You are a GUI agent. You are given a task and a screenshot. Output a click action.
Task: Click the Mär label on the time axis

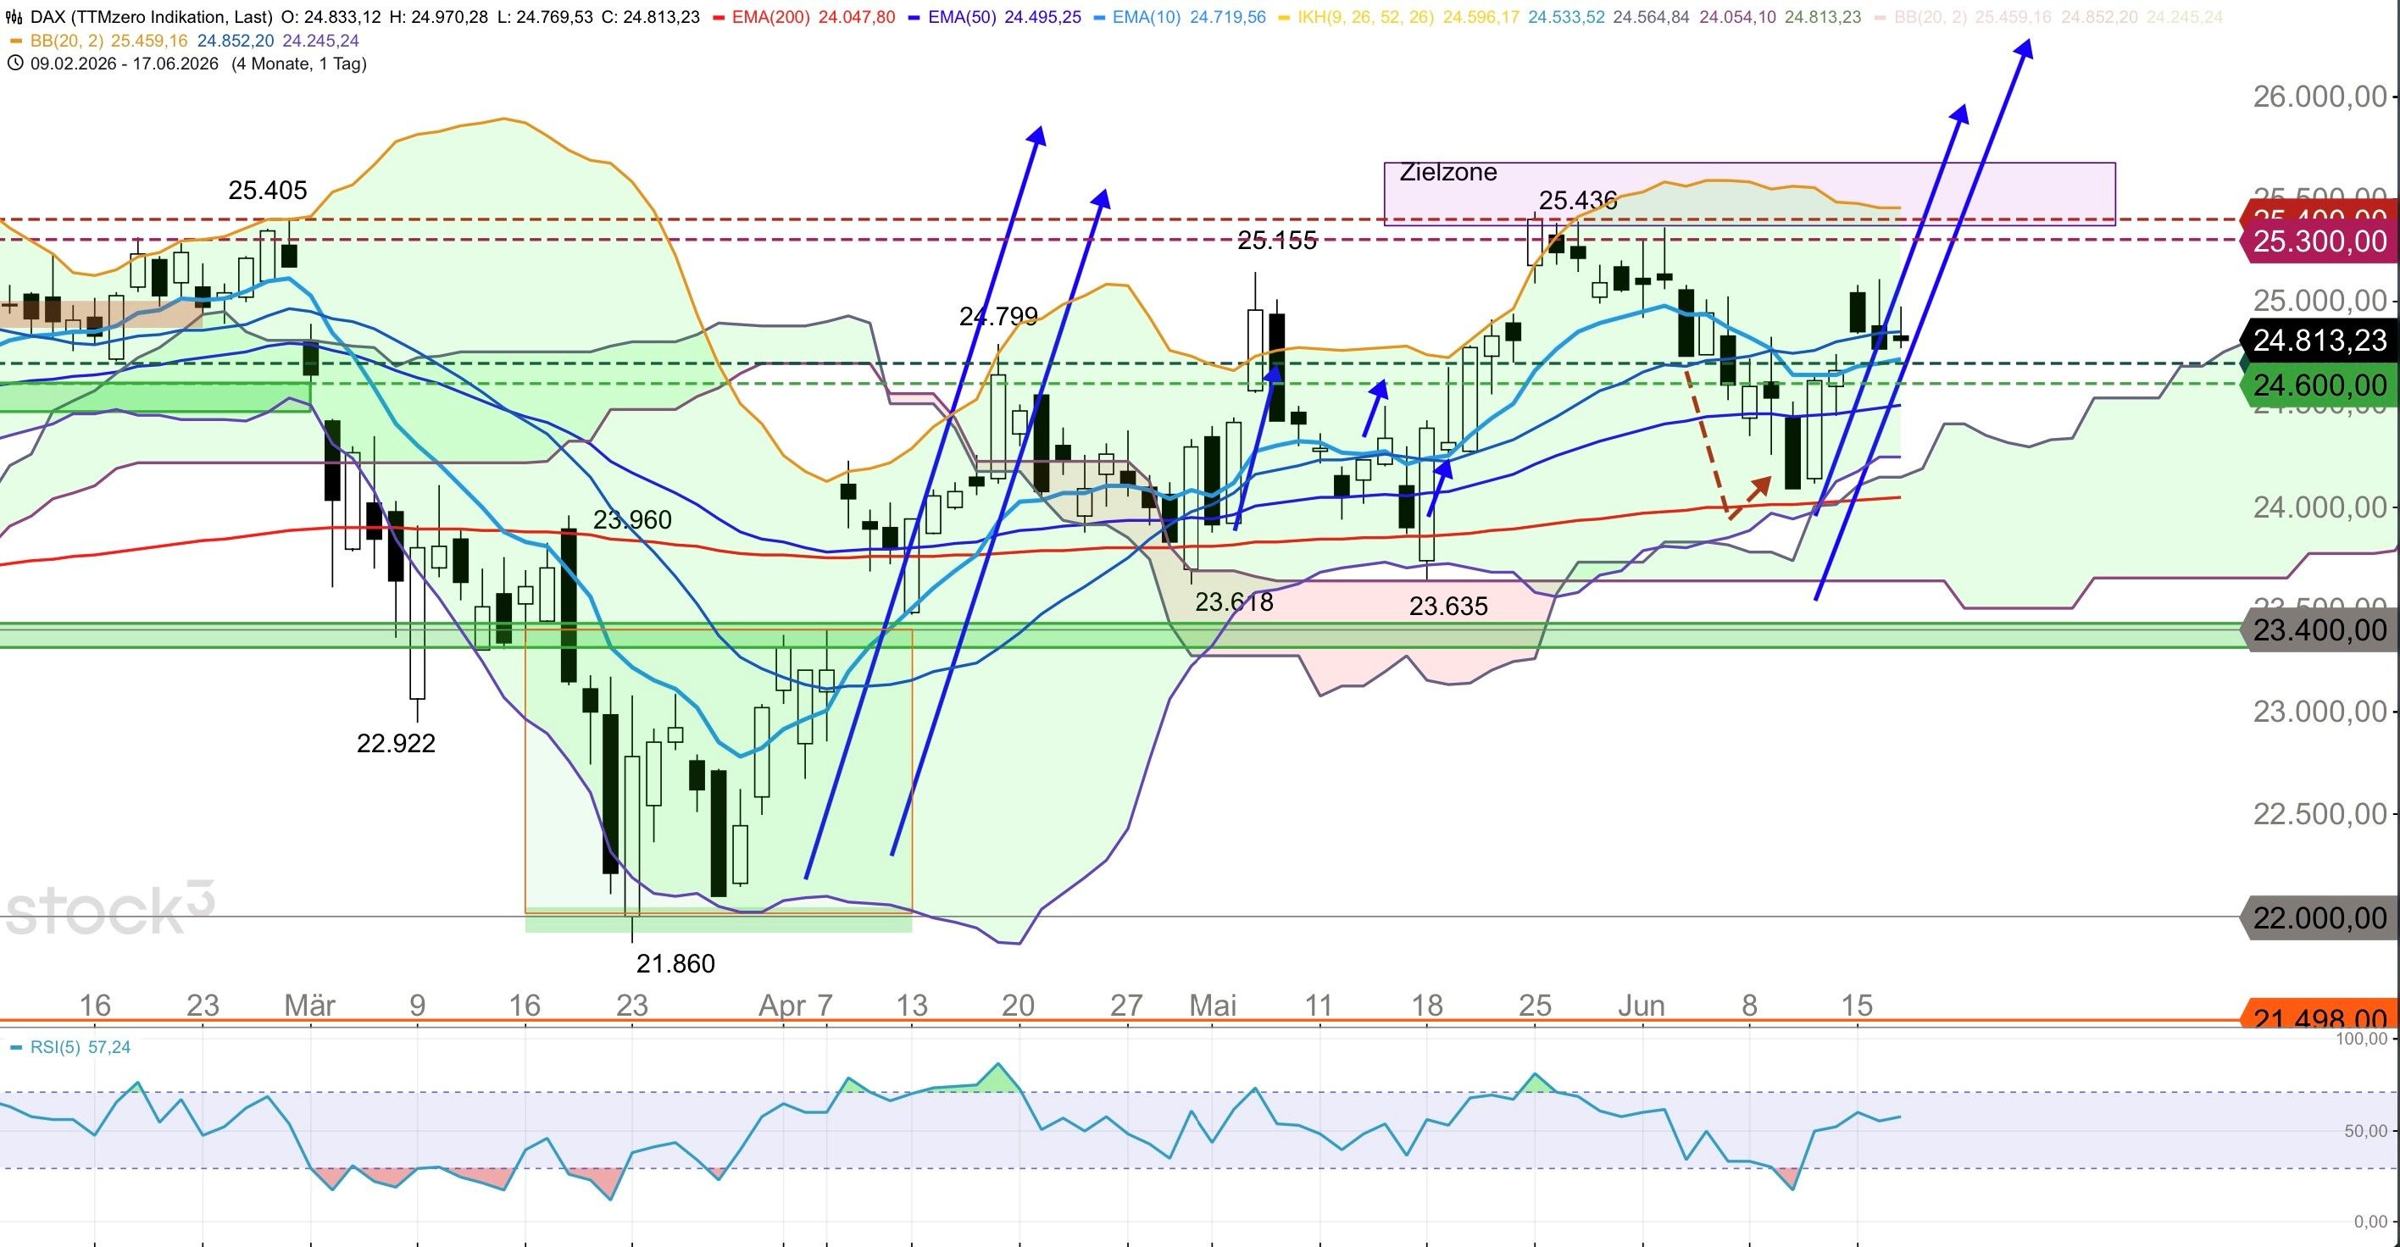(x=309, y=1005)
